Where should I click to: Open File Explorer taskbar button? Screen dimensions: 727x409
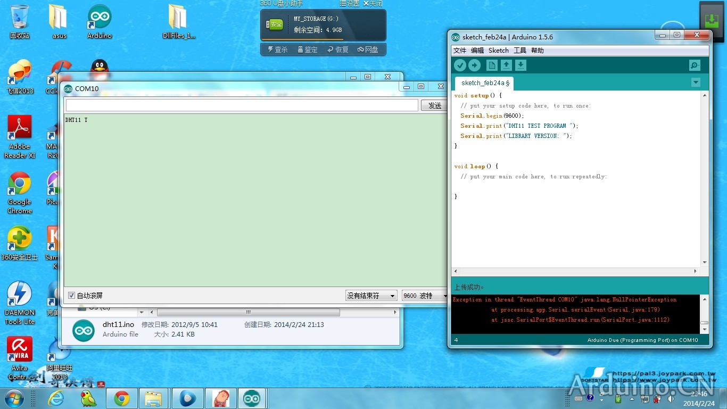point(154,398)
